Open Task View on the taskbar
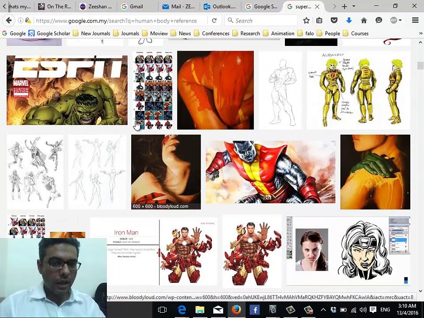The width and height of the screenshot is (424, 318). [162, 310]
